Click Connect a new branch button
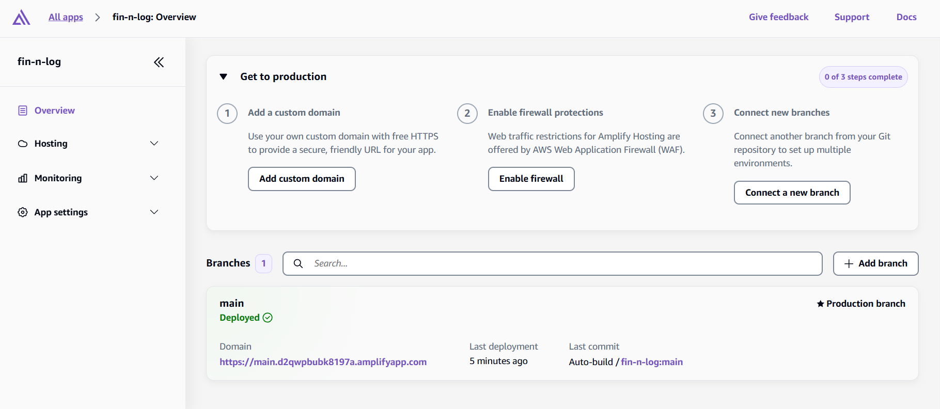940x409 pixels. click(792, 193)
